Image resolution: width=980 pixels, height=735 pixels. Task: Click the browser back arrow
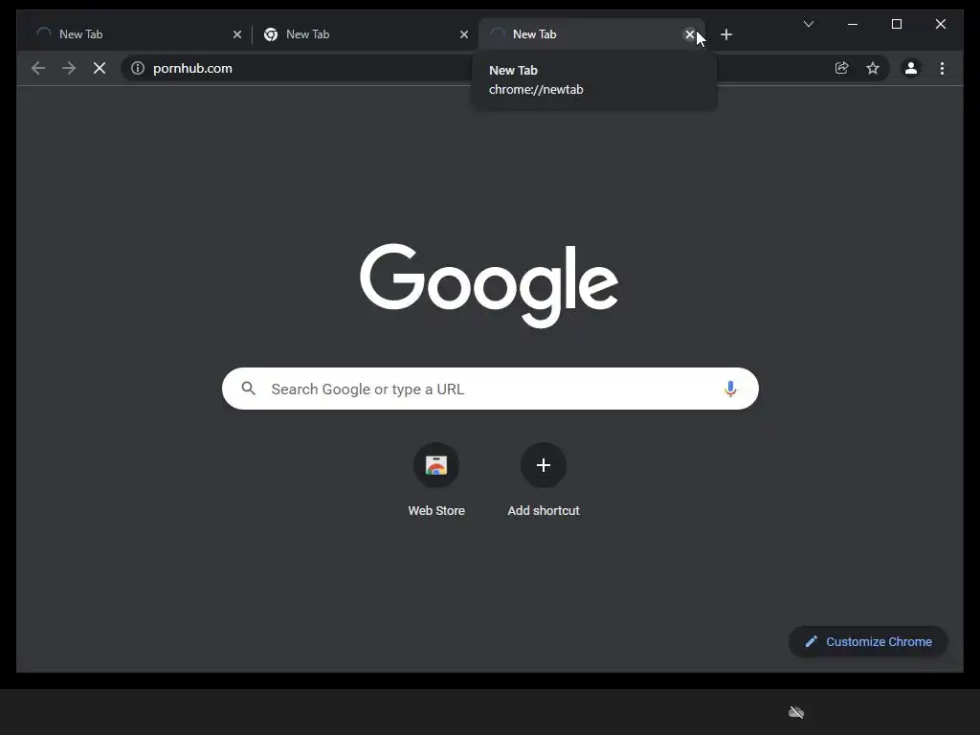coord(38,68)
